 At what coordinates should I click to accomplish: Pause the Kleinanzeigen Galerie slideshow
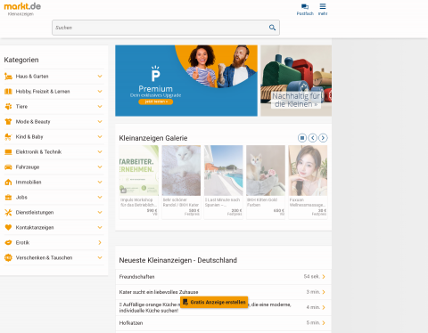[302, 138]
